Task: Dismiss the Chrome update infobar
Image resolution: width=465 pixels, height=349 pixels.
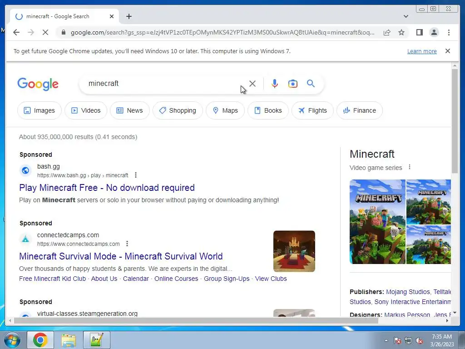Action: tap(447, 51)
